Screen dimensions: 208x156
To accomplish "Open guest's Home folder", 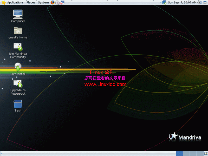I will click(18, 31).
